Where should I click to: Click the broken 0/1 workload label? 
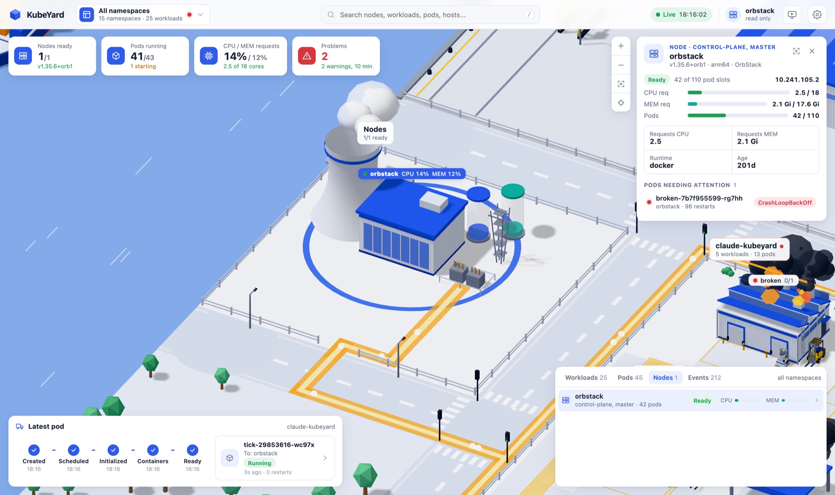[x=773, y=281]
